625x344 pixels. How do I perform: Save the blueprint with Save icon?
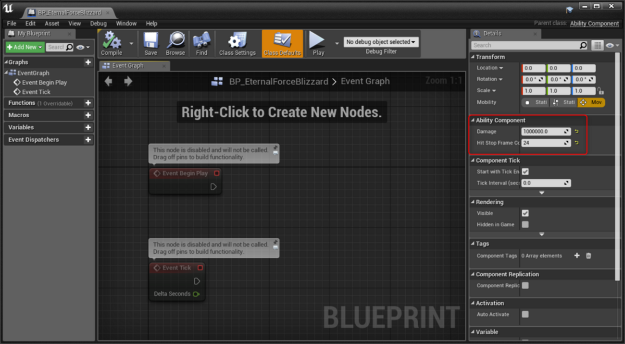(150, 44)
